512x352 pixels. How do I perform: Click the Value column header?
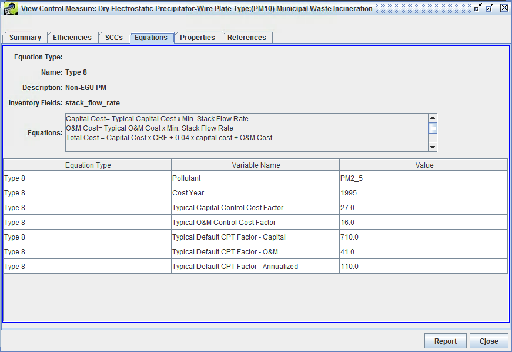pyautogui.click(x=424, y=164)
